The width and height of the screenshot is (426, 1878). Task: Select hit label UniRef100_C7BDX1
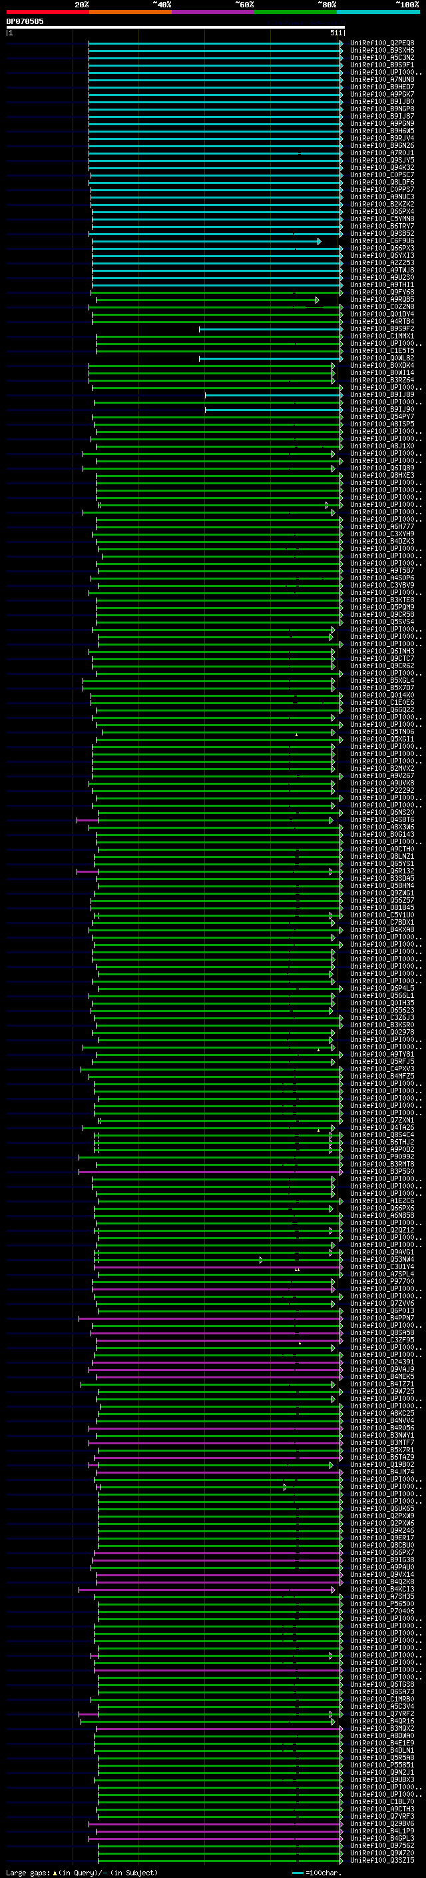coord(382,922)
